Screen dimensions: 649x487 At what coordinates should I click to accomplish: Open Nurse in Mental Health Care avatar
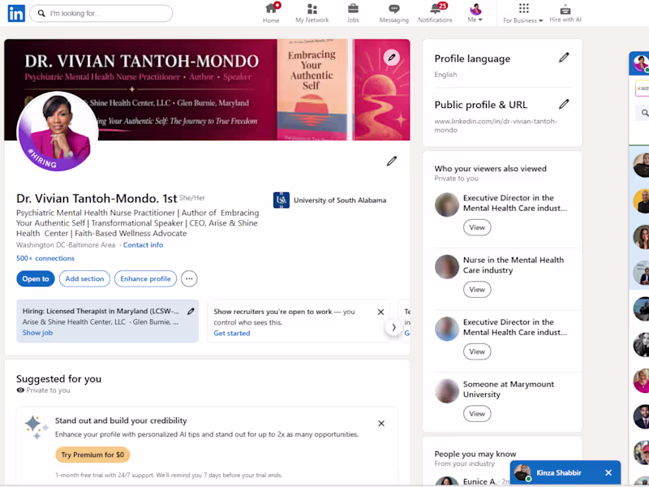(x=447, y=267)
